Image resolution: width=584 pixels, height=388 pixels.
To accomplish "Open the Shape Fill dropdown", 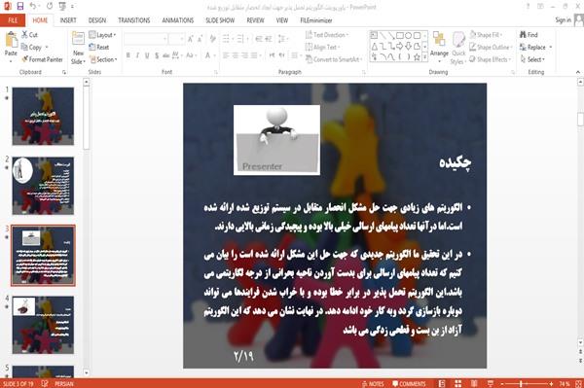I will [x=487, y=35].
